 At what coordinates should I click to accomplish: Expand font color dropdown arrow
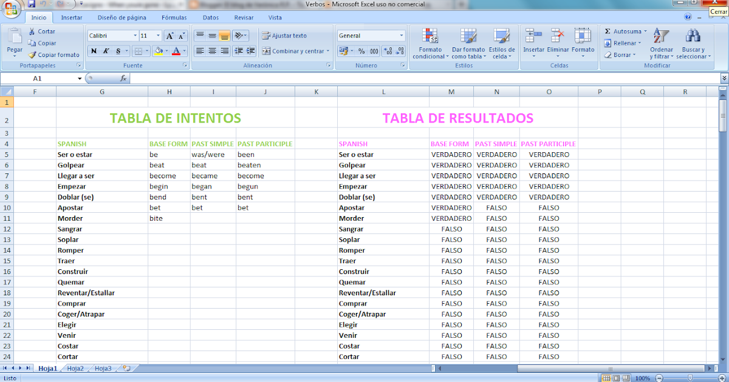[184, 51]
